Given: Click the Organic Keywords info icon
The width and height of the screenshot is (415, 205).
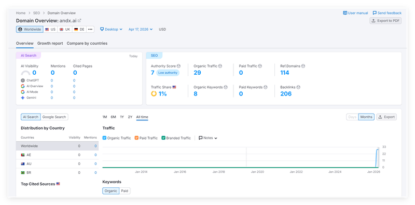Looking at the screenshot, I should pos(226,87).
